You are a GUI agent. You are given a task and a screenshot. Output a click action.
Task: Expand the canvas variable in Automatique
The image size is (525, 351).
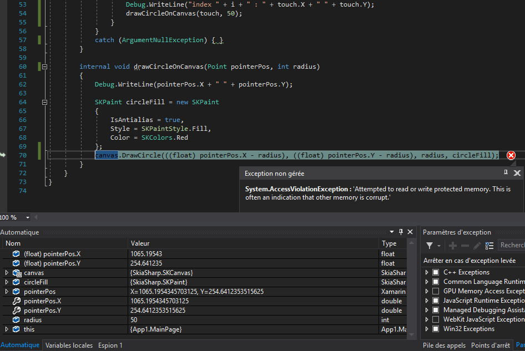coord(7,273)
